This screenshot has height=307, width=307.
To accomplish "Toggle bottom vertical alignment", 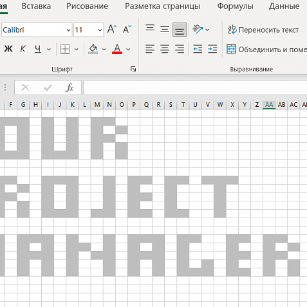I will click(x=180, y=30).
